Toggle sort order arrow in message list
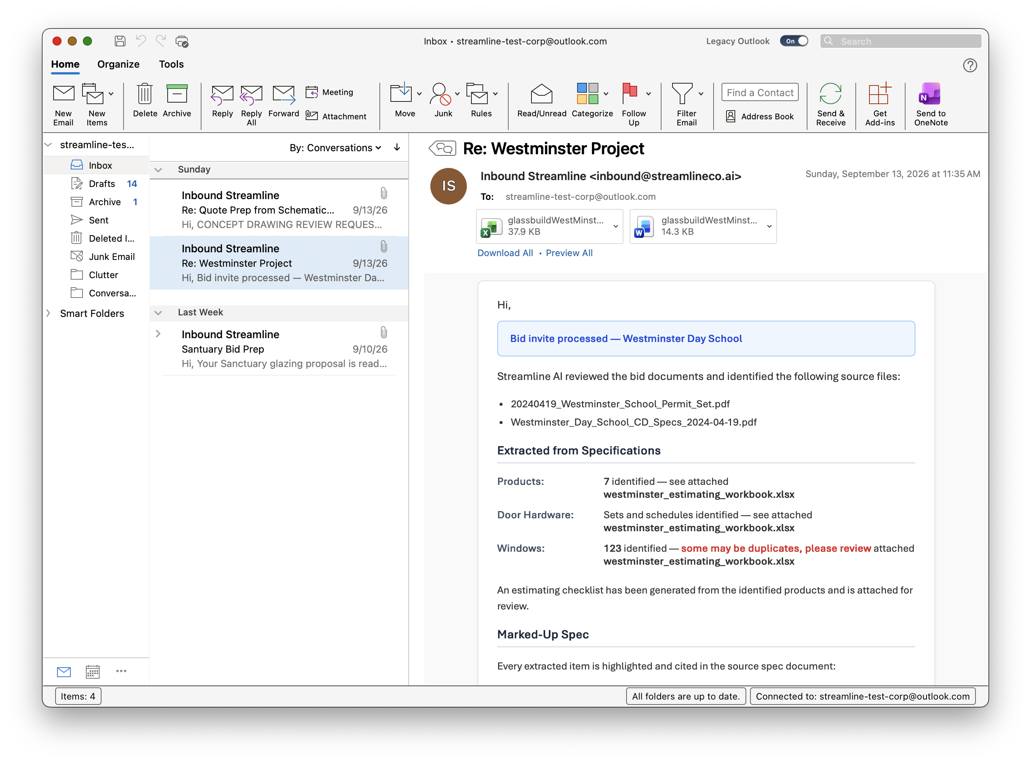The width and height of the screenshot is (1031, 763). coord(397,147)
